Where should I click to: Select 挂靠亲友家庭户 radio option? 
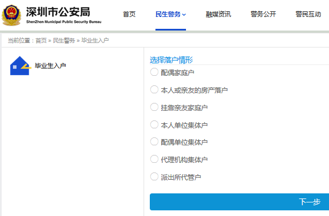coord(154,107)
